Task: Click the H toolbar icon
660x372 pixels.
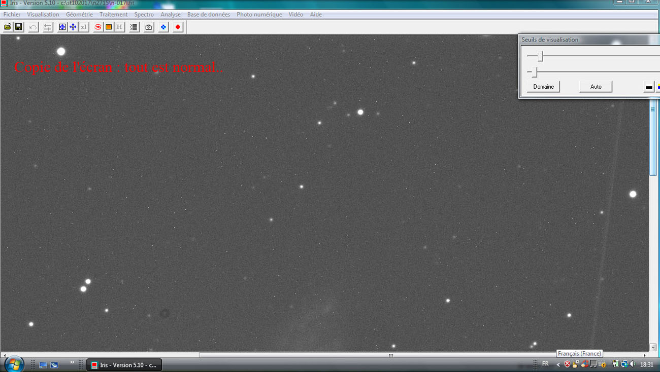Action: pyautogui.click(x=119, y=27)
